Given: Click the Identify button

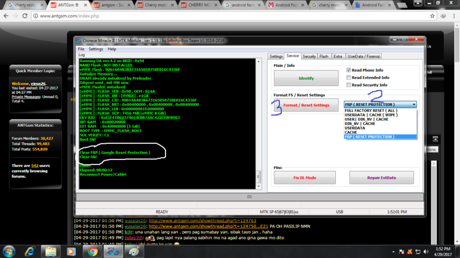Looking at the screenshot, I should (306, 78).
